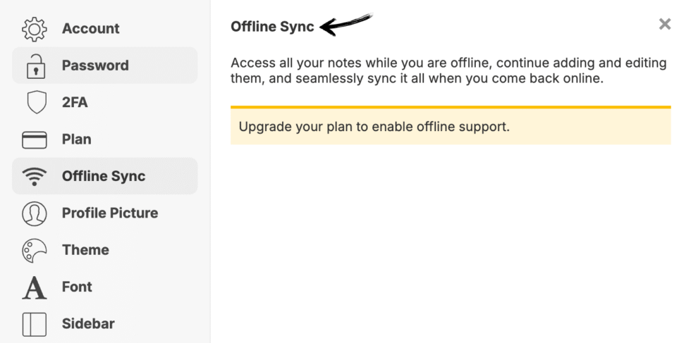Go to the Password settings

(95, 66)
